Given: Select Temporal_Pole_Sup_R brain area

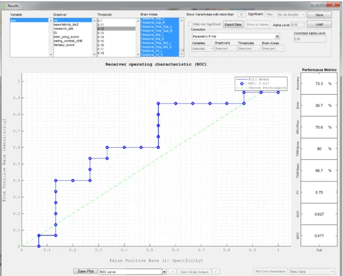Looking at the screenshot, I should point(160,30).
